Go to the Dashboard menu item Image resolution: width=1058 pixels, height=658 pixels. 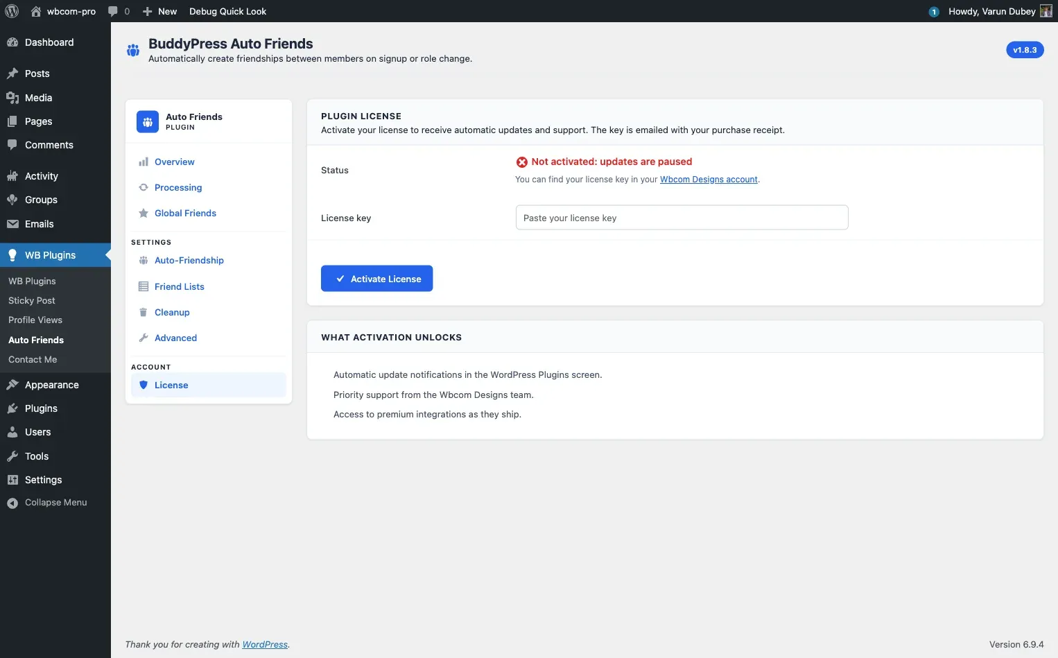55,42
